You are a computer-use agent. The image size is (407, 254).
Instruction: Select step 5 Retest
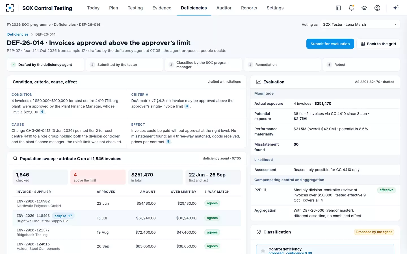361,65
